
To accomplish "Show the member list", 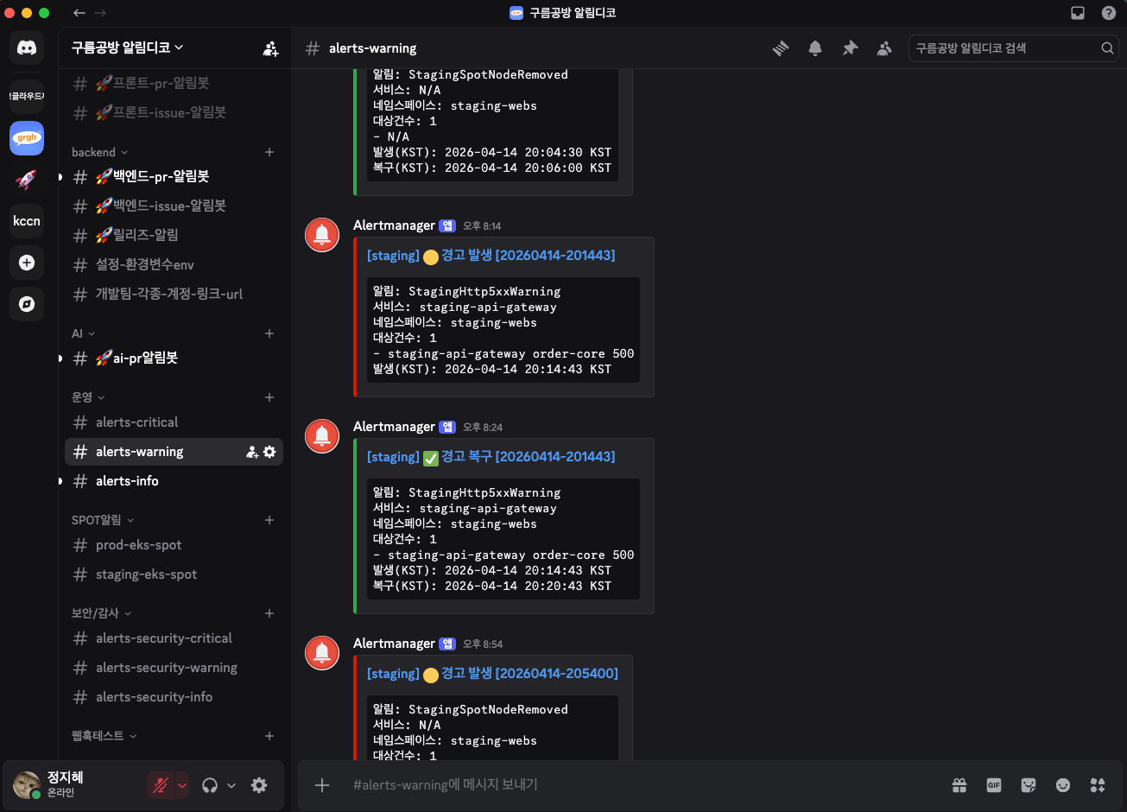I will 884,48.
